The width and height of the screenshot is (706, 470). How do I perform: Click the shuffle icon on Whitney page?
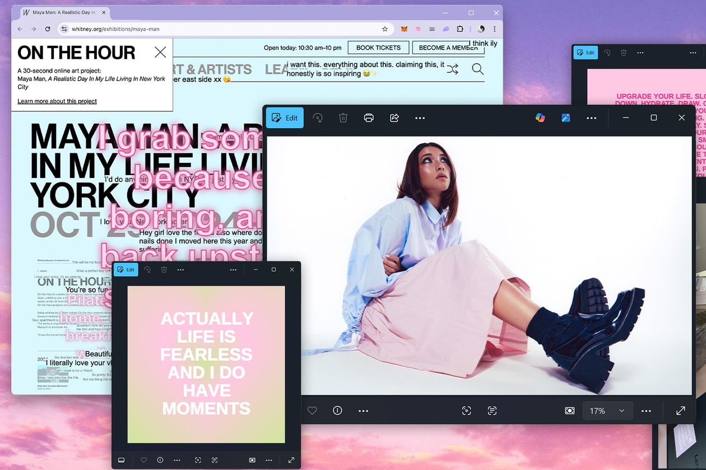click(x=452, y=69)
